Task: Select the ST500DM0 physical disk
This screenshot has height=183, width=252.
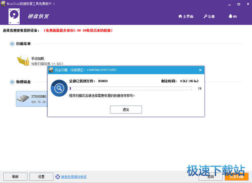Action: pos(32,99)
